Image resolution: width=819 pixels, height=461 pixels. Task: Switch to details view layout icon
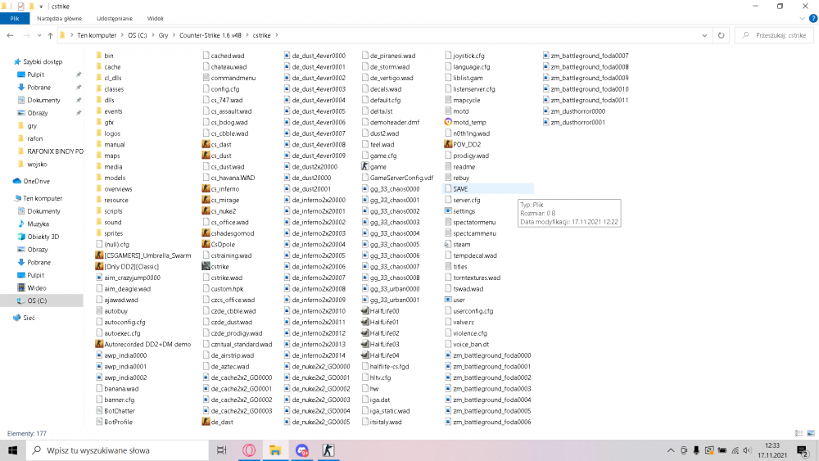[799, 433]
